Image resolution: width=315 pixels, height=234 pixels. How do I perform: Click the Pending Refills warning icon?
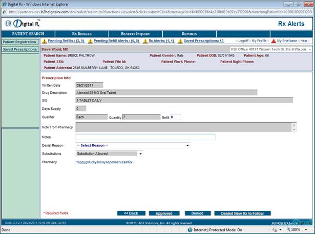pos(44,41)
